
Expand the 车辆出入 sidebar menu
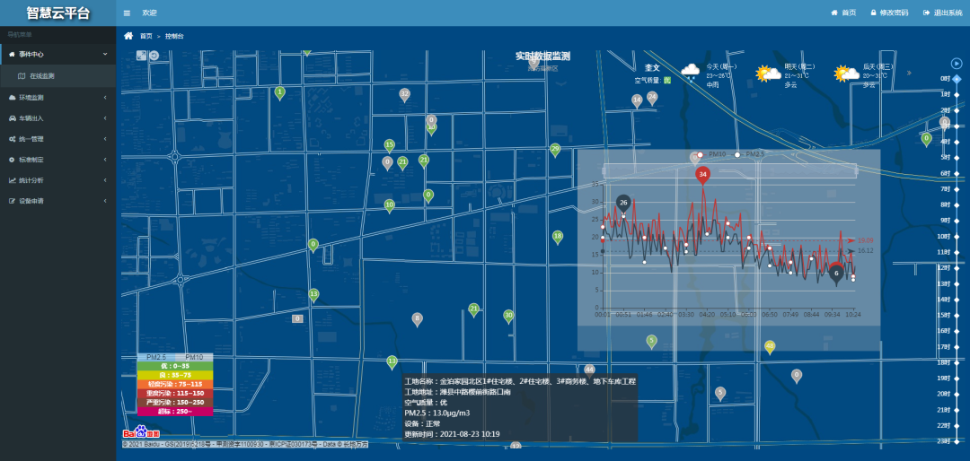coord(57,117)
